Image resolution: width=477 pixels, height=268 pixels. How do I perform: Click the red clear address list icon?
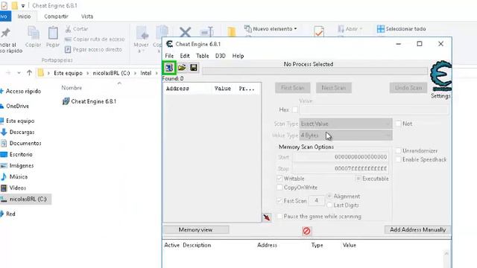[306, 232]
